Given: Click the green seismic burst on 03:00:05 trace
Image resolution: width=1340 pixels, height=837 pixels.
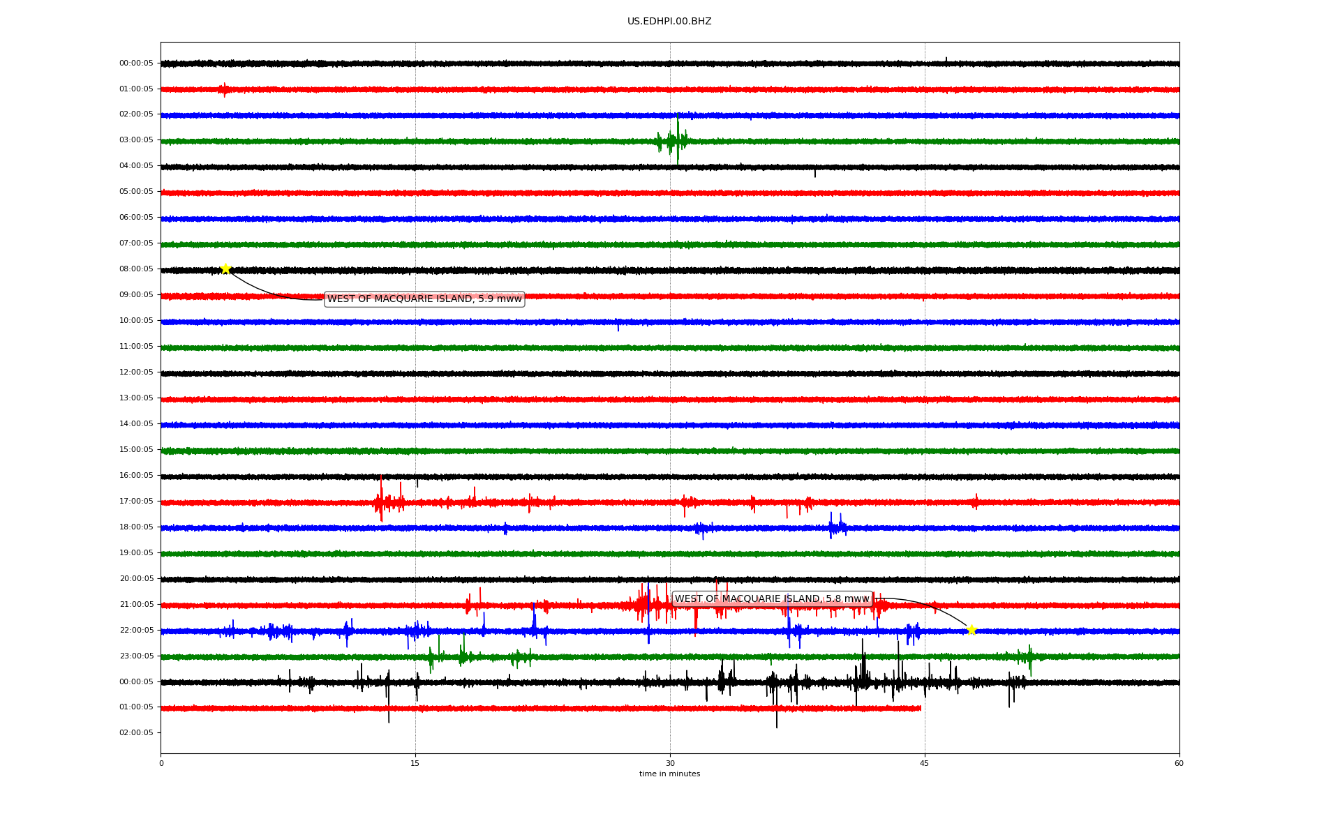Looking at the screenshot, I should click(675, 141).
